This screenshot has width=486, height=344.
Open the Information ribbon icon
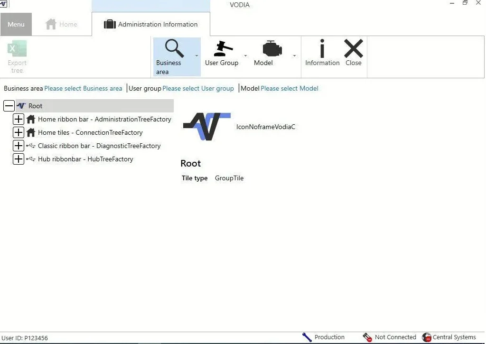(x=322, y=48)
